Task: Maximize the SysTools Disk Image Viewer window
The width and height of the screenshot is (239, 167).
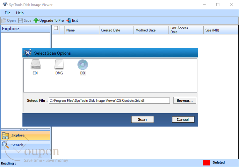Action: 218,4
